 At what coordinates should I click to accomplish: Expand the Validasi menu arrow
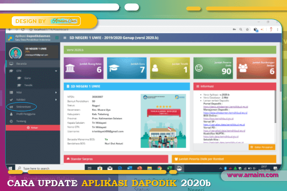pyautogui.click(x=56, y=100)
